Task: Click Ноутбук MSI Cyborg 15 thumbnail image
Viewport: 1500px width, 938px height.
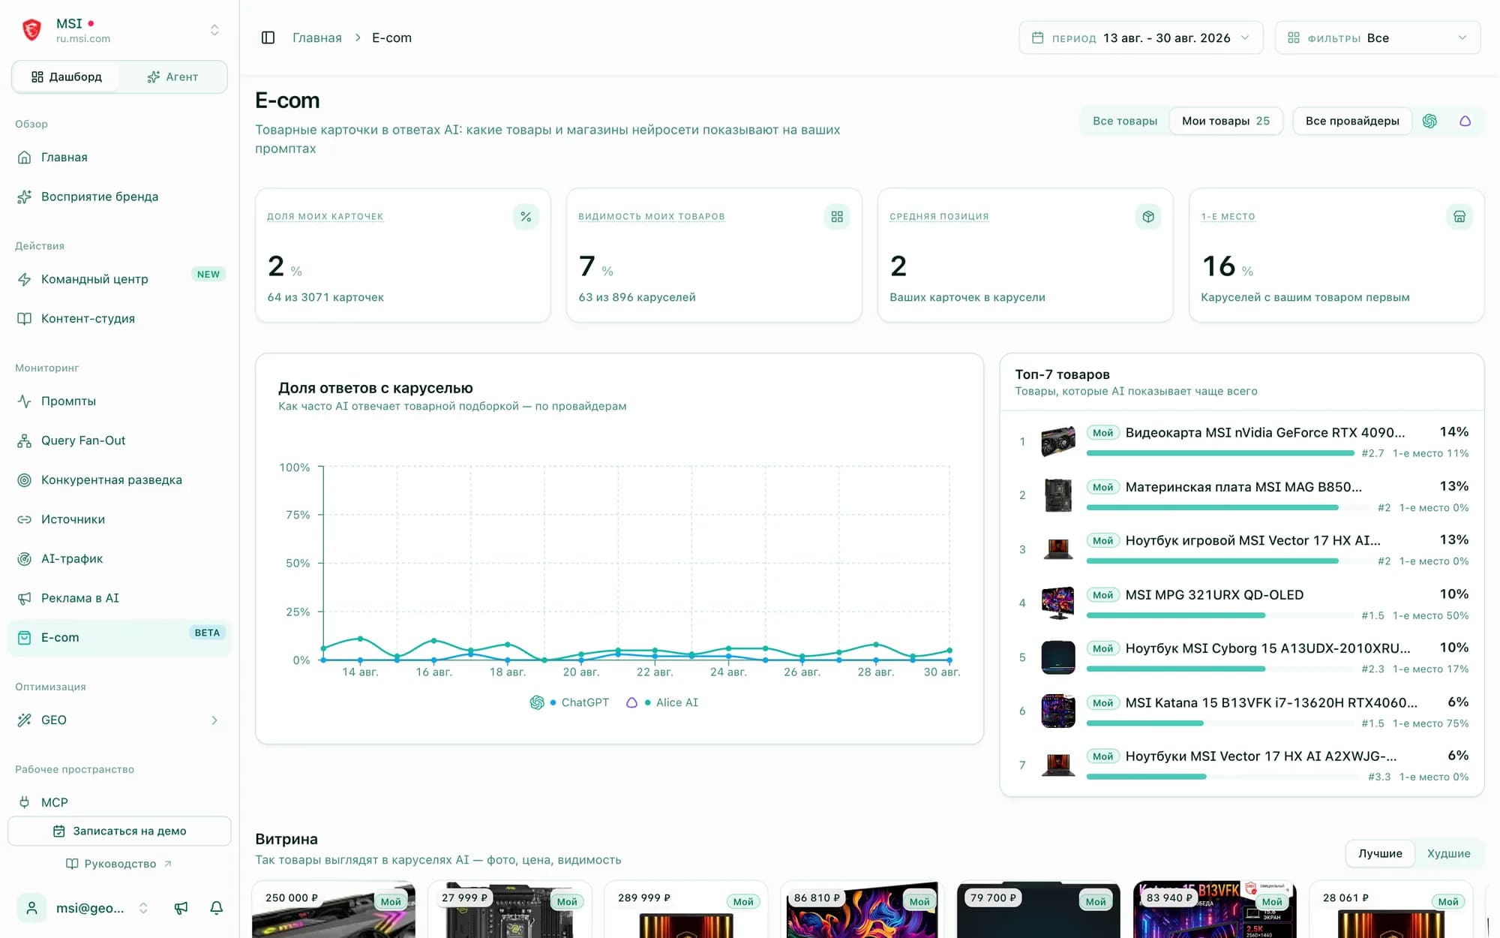Action: click(1058, 657)
